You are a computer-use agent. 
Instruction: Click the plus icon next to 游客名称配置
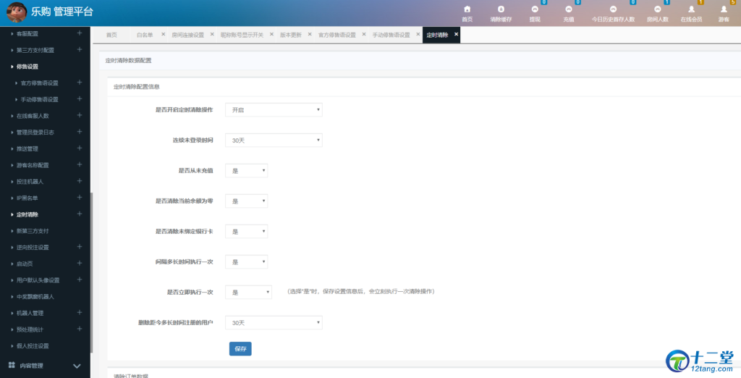80,164
